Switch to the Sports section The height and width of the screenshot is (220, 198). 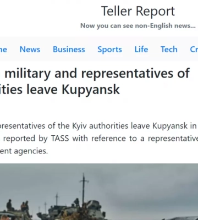pyautogui.click(x=109, y=50)
